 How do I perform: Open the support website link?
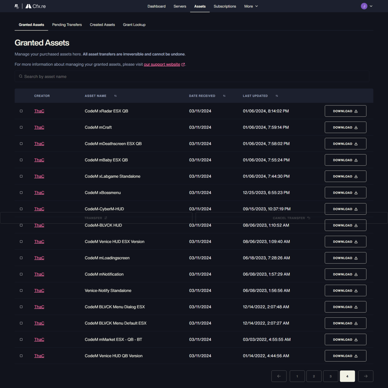[162, 64]
